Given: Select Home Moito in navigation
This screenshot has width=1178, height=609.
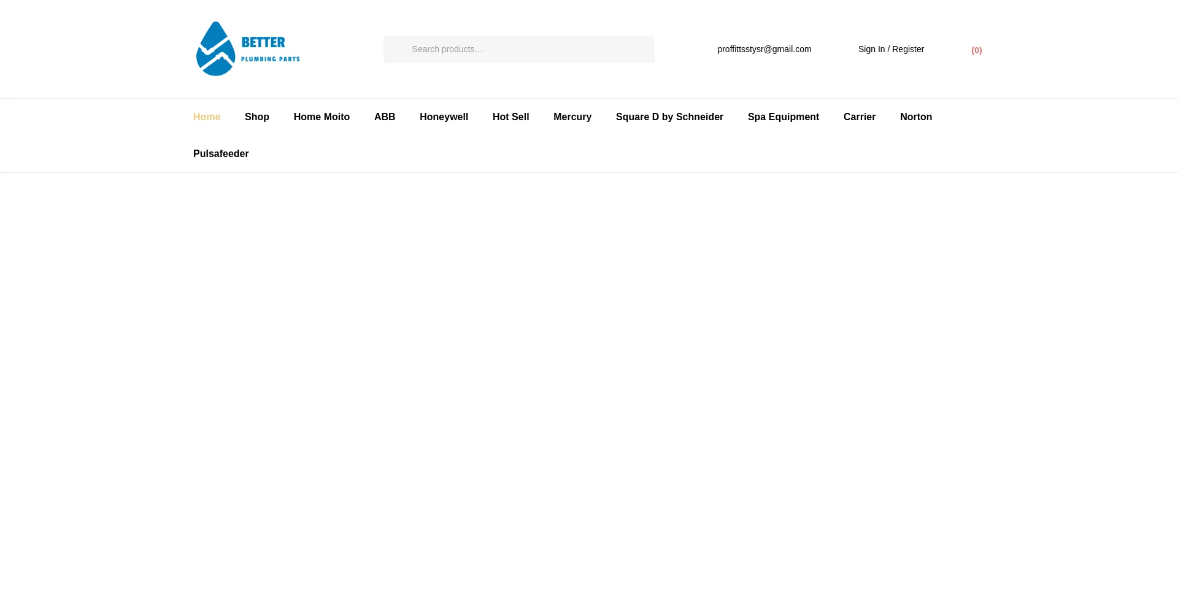Looking at the screenshot, I should click(x=321, y=117).
